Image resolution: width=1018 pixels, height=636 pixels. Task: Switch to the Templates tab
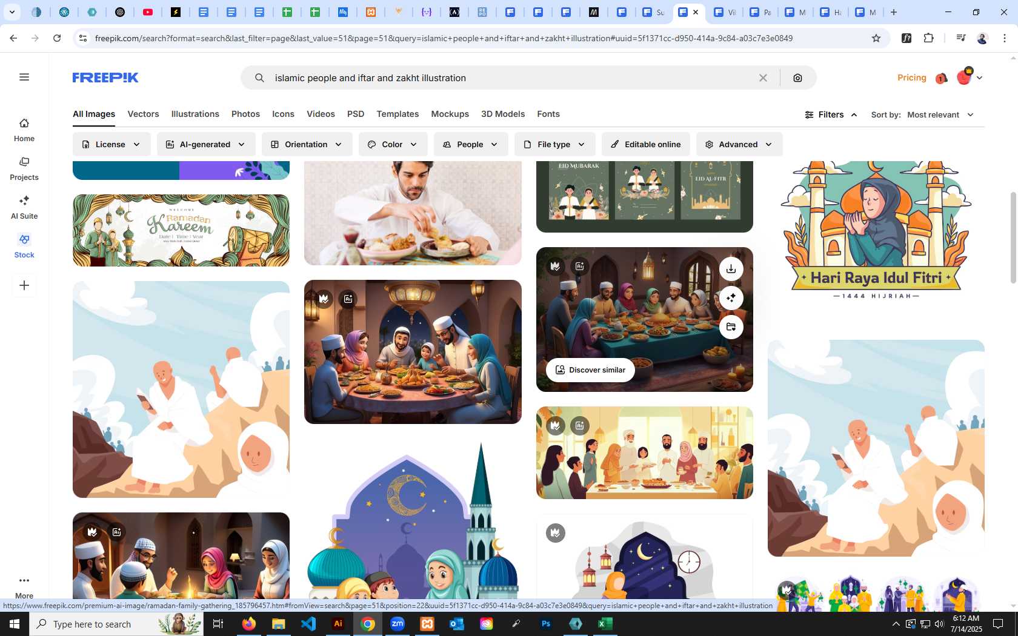point(398,114)
